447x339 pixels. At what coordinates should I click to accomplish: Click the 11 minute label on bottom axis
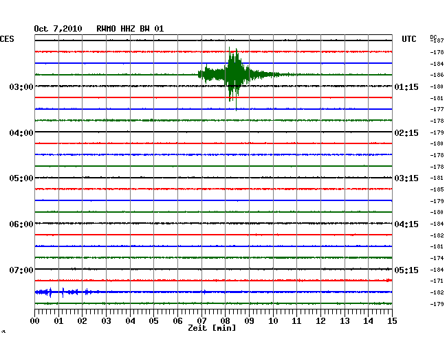[x=297, y=320]
